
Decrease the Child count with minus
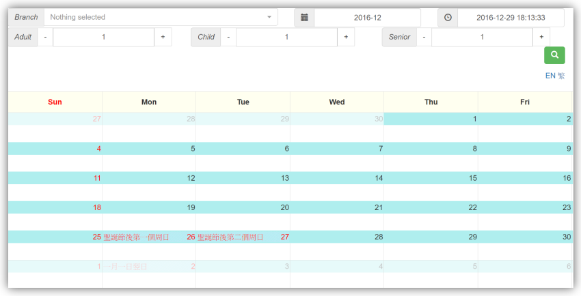point(228,37)
